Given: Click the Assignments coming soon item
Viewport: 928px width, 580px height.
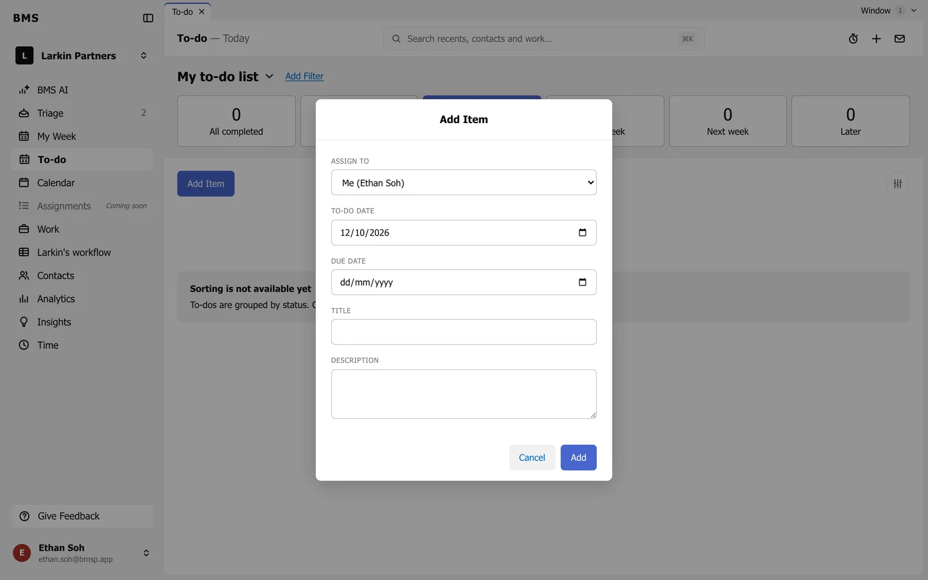Looking at the screenshot, I should (82, 206).
